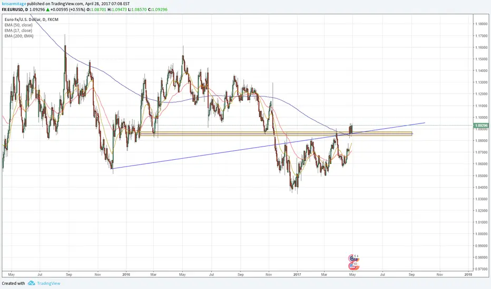Screen dimensions: 491x289
Task: Click the 2016 label on time axis
Action: coord(126,275)
